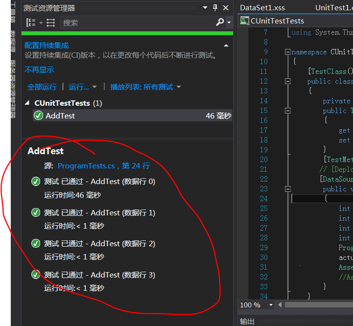Select the AddTest row in test list

[x=132, y=116]
